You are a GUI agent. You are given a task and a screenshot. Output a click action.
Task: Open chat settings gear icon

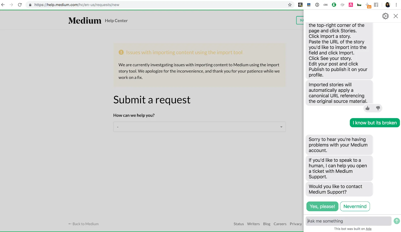pos(385,16)
